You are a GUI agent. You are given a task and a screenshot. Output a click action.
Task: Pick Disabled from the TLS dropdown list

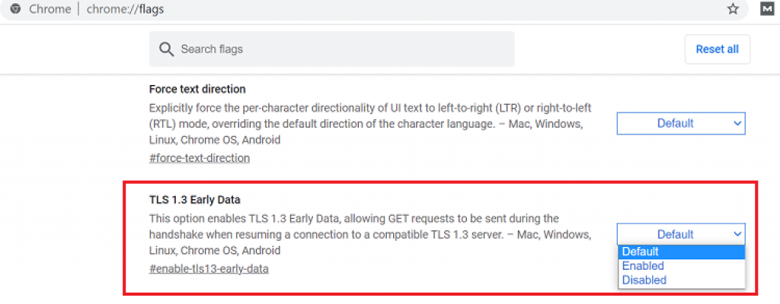pyautogui.click(x=644, y=280)
